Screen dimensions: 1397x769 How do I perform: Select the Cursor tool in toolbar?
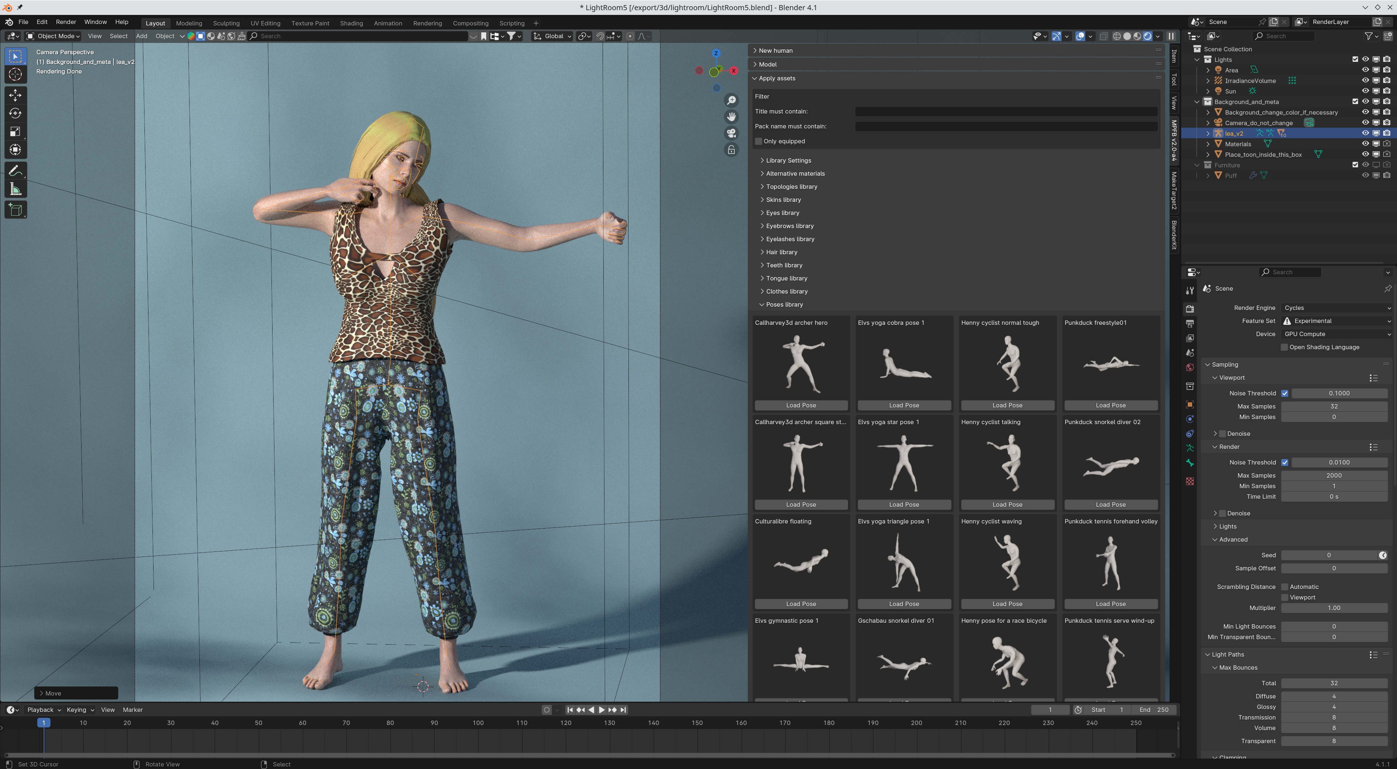[x=15, y=74]
